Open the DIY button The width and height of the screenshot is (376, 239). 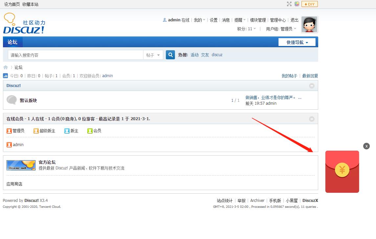310,4
